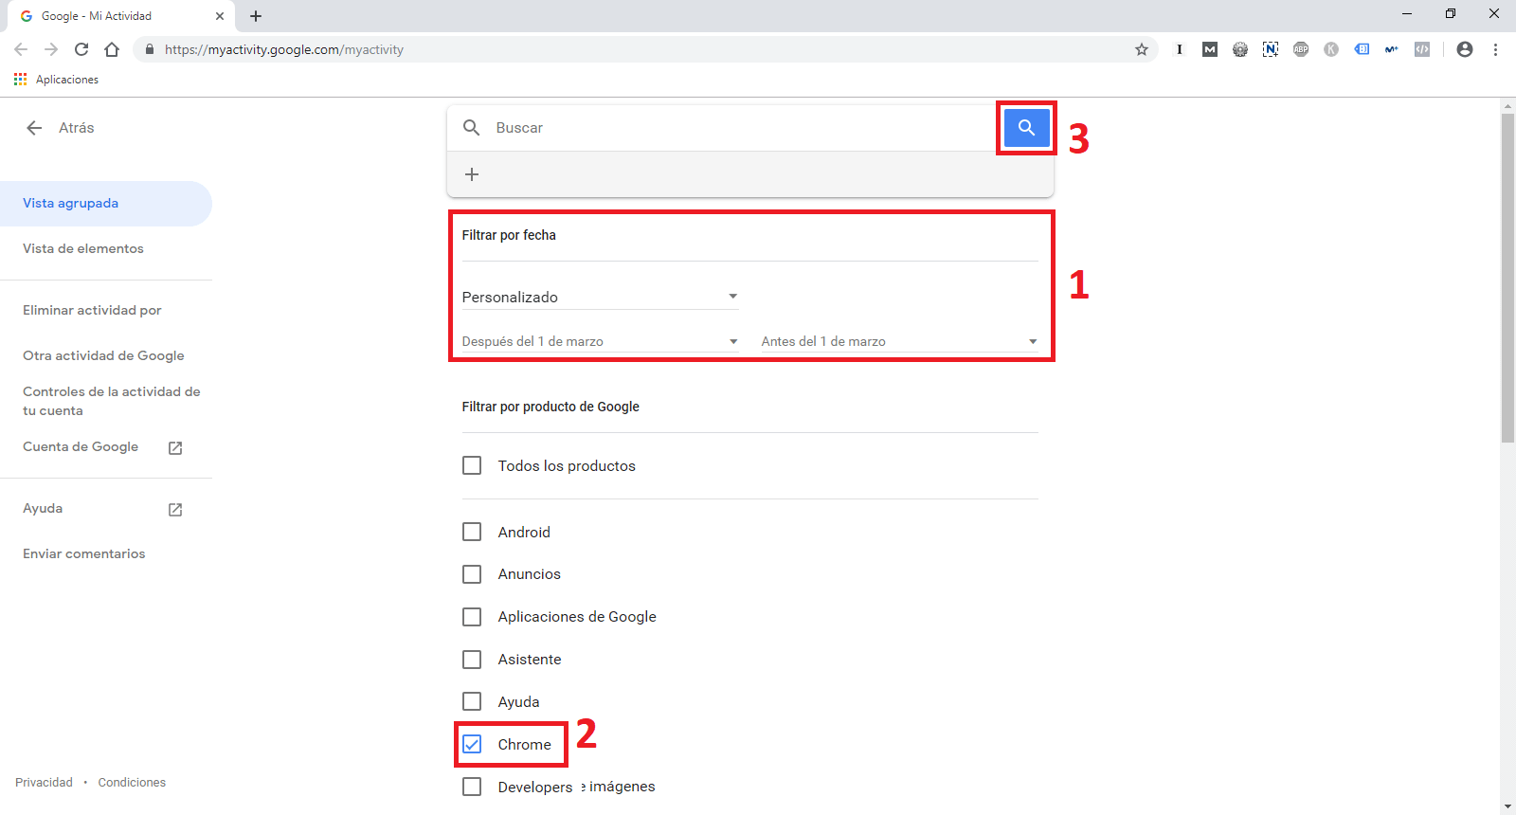1516x815 pixels.
Task: Open Otra actividad de Google
Action: click(x=103, y=355)
